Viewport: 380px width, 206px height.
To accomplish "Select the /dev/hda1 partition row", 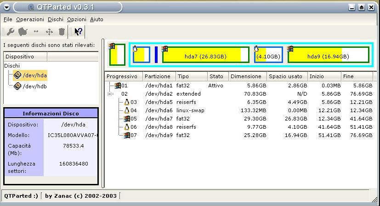I will tap(239, 86).
